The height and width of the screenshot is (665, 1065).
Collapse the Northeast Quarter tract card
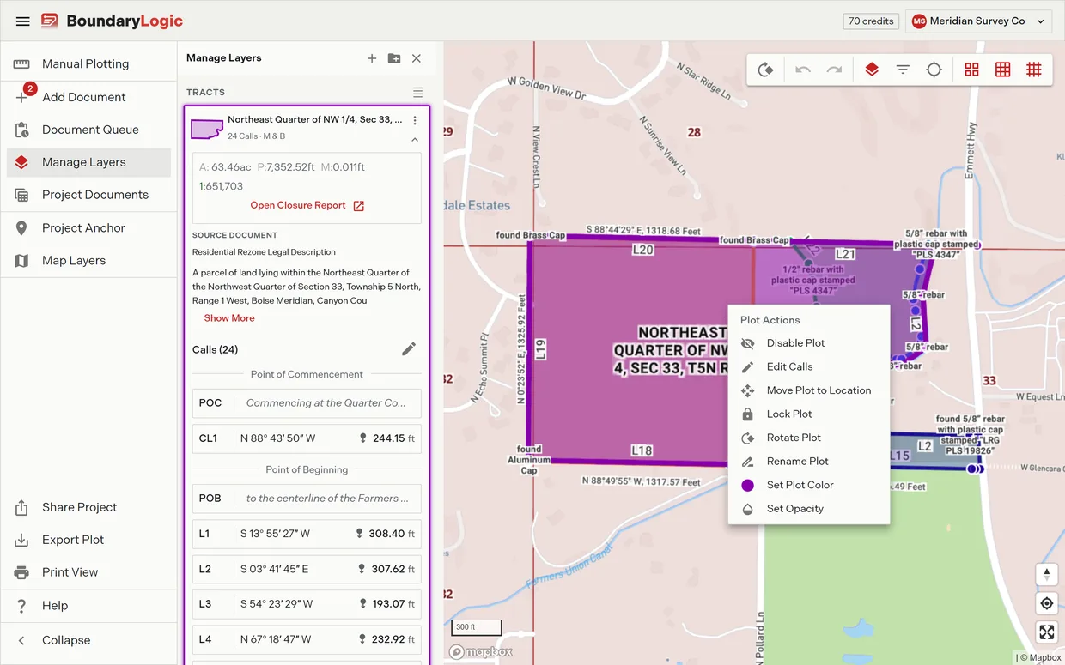tap(415, 139)
